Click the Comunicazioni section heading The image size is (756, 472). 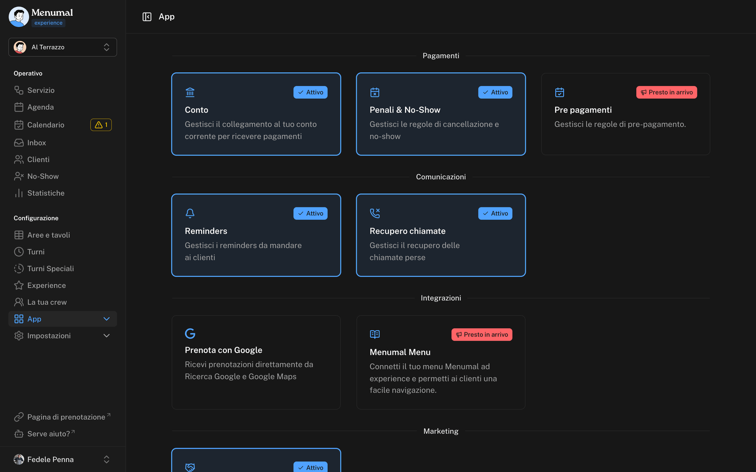441,177
